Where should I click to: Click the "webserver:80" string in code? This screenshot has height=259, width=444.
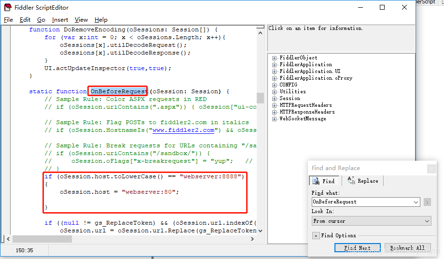(x=149, y=192)
